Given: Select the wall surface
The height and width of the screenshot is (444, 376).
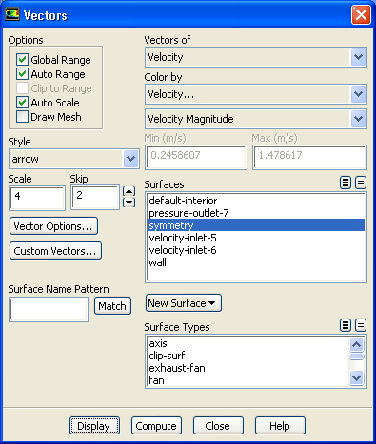Looking at the screenshot, I should (256, 262).
